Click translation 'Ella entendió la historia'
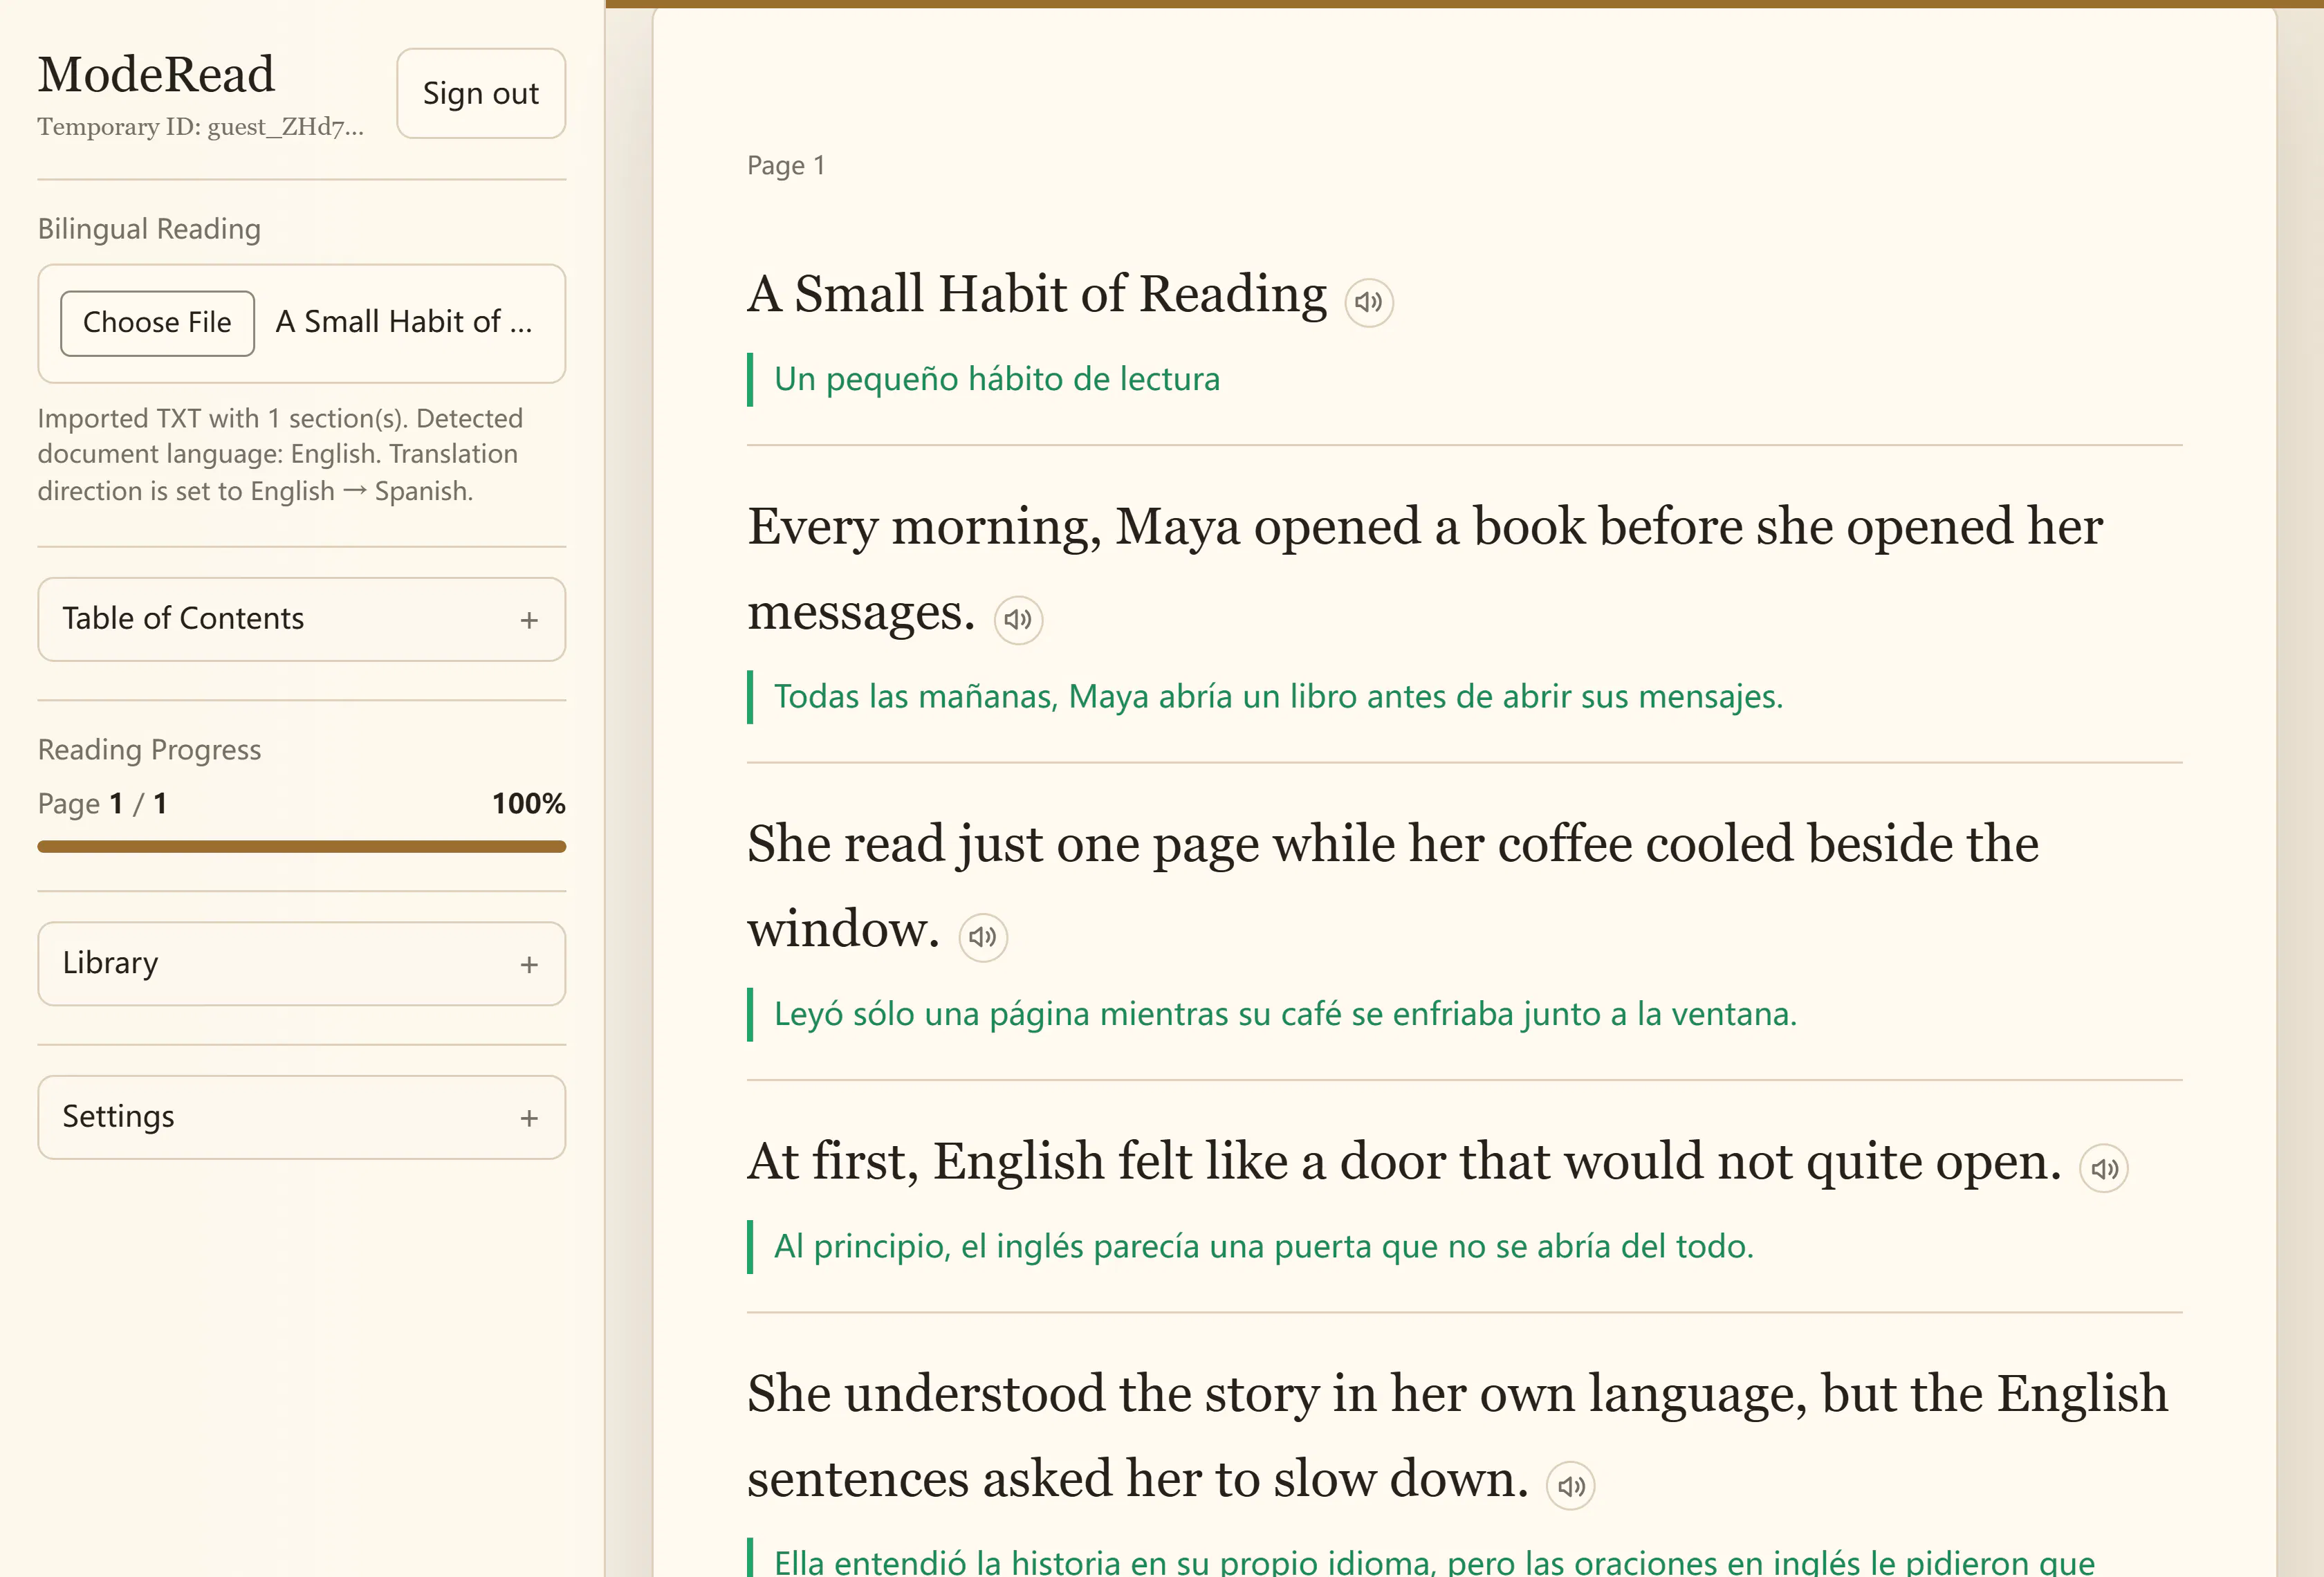The image size is (2324, 1577). (x=1434, y=1561)
